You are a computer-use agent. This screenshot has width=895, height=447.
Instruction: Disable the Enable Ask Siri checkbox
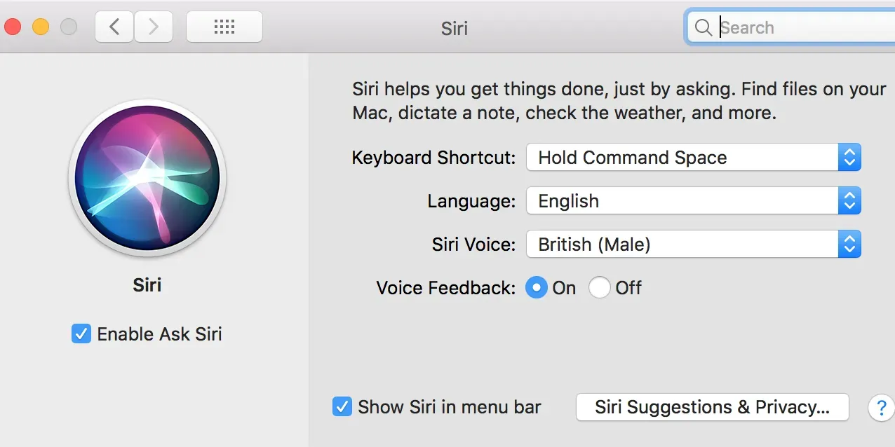click(81, 334)
